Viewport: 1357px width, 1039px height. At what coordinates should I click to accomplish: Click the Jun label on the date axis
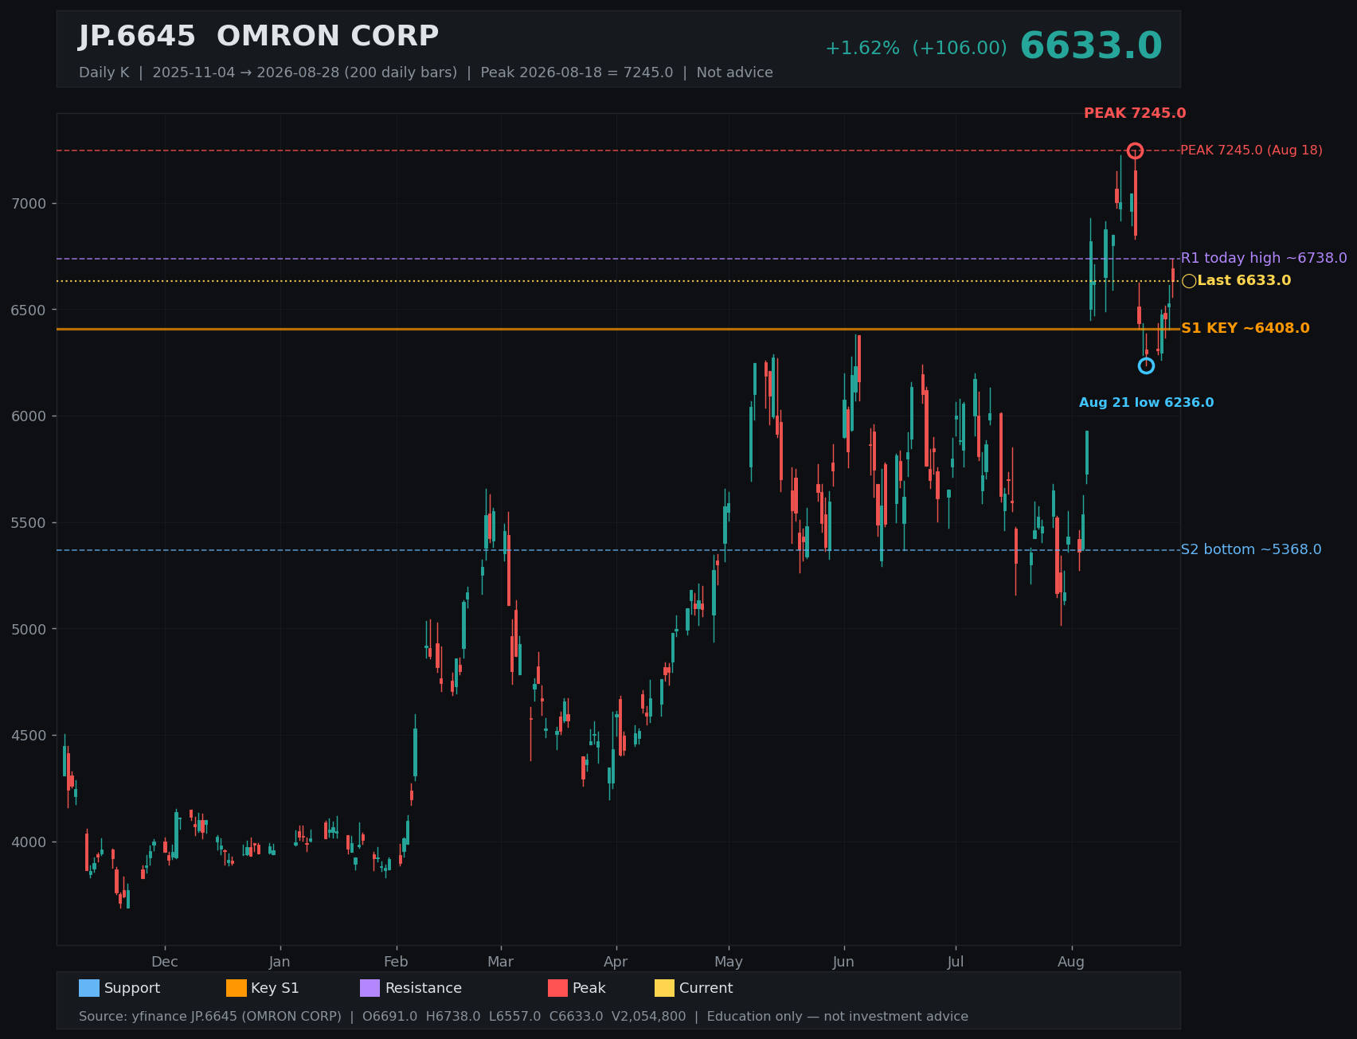pyautogui.click(x=843, y=962)
